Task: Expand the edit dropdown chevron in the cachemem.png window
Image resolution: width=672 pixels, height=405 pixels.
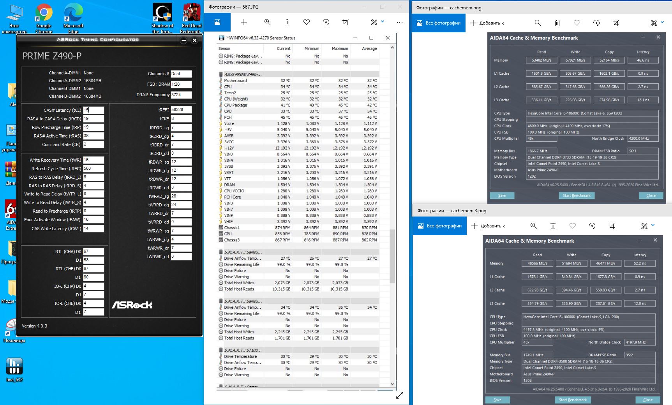Action: coord(662,22)
